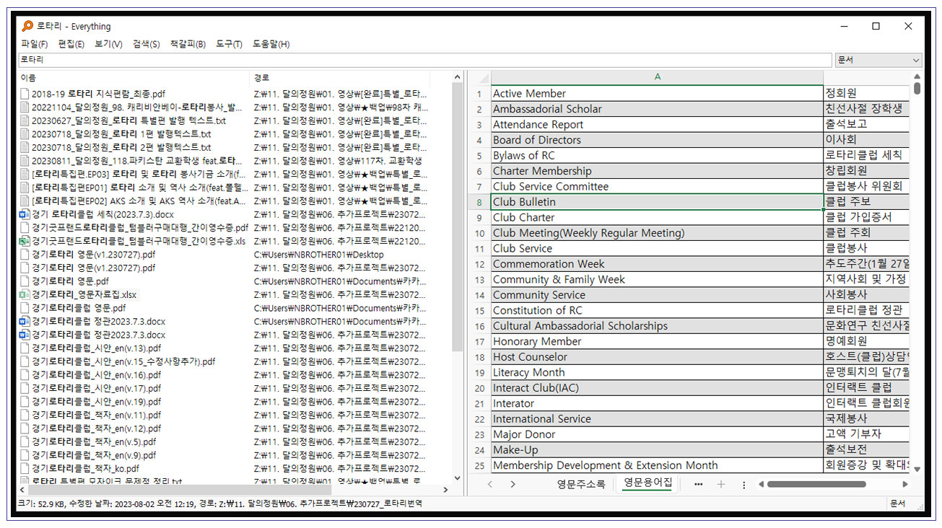Click cell Community Service
Image resolution: width=942 pixels, height=528 pixels.
pyautogui.click(x=657, y=294)
